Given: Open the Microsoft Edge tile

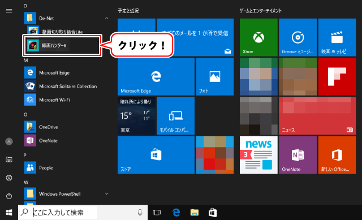Looking at the screenshot, I should [x=156, y=77].
